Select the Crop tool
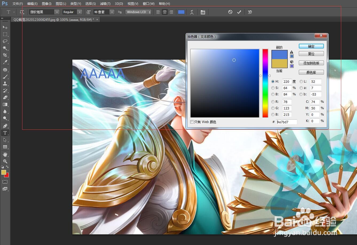The width and height of the screenshot is (357, 245). pyautogui.click(x=5, y=55)
